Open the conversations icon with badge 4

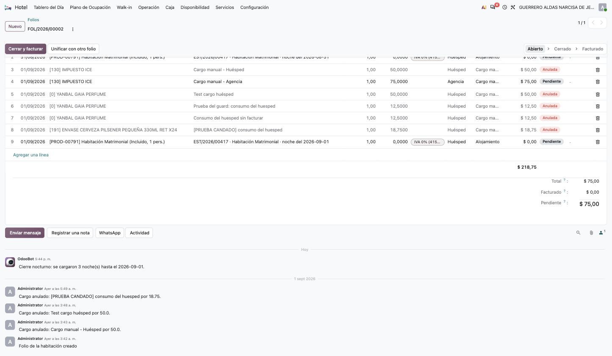[493, 7]
